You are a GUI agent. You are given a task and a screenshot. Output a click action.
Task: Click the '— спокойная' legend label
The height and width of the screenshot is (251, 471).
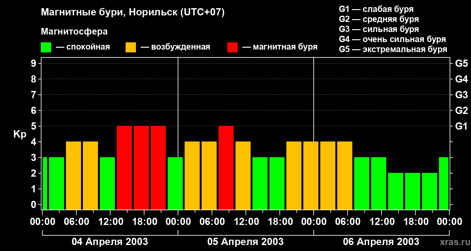pos(83,47)
